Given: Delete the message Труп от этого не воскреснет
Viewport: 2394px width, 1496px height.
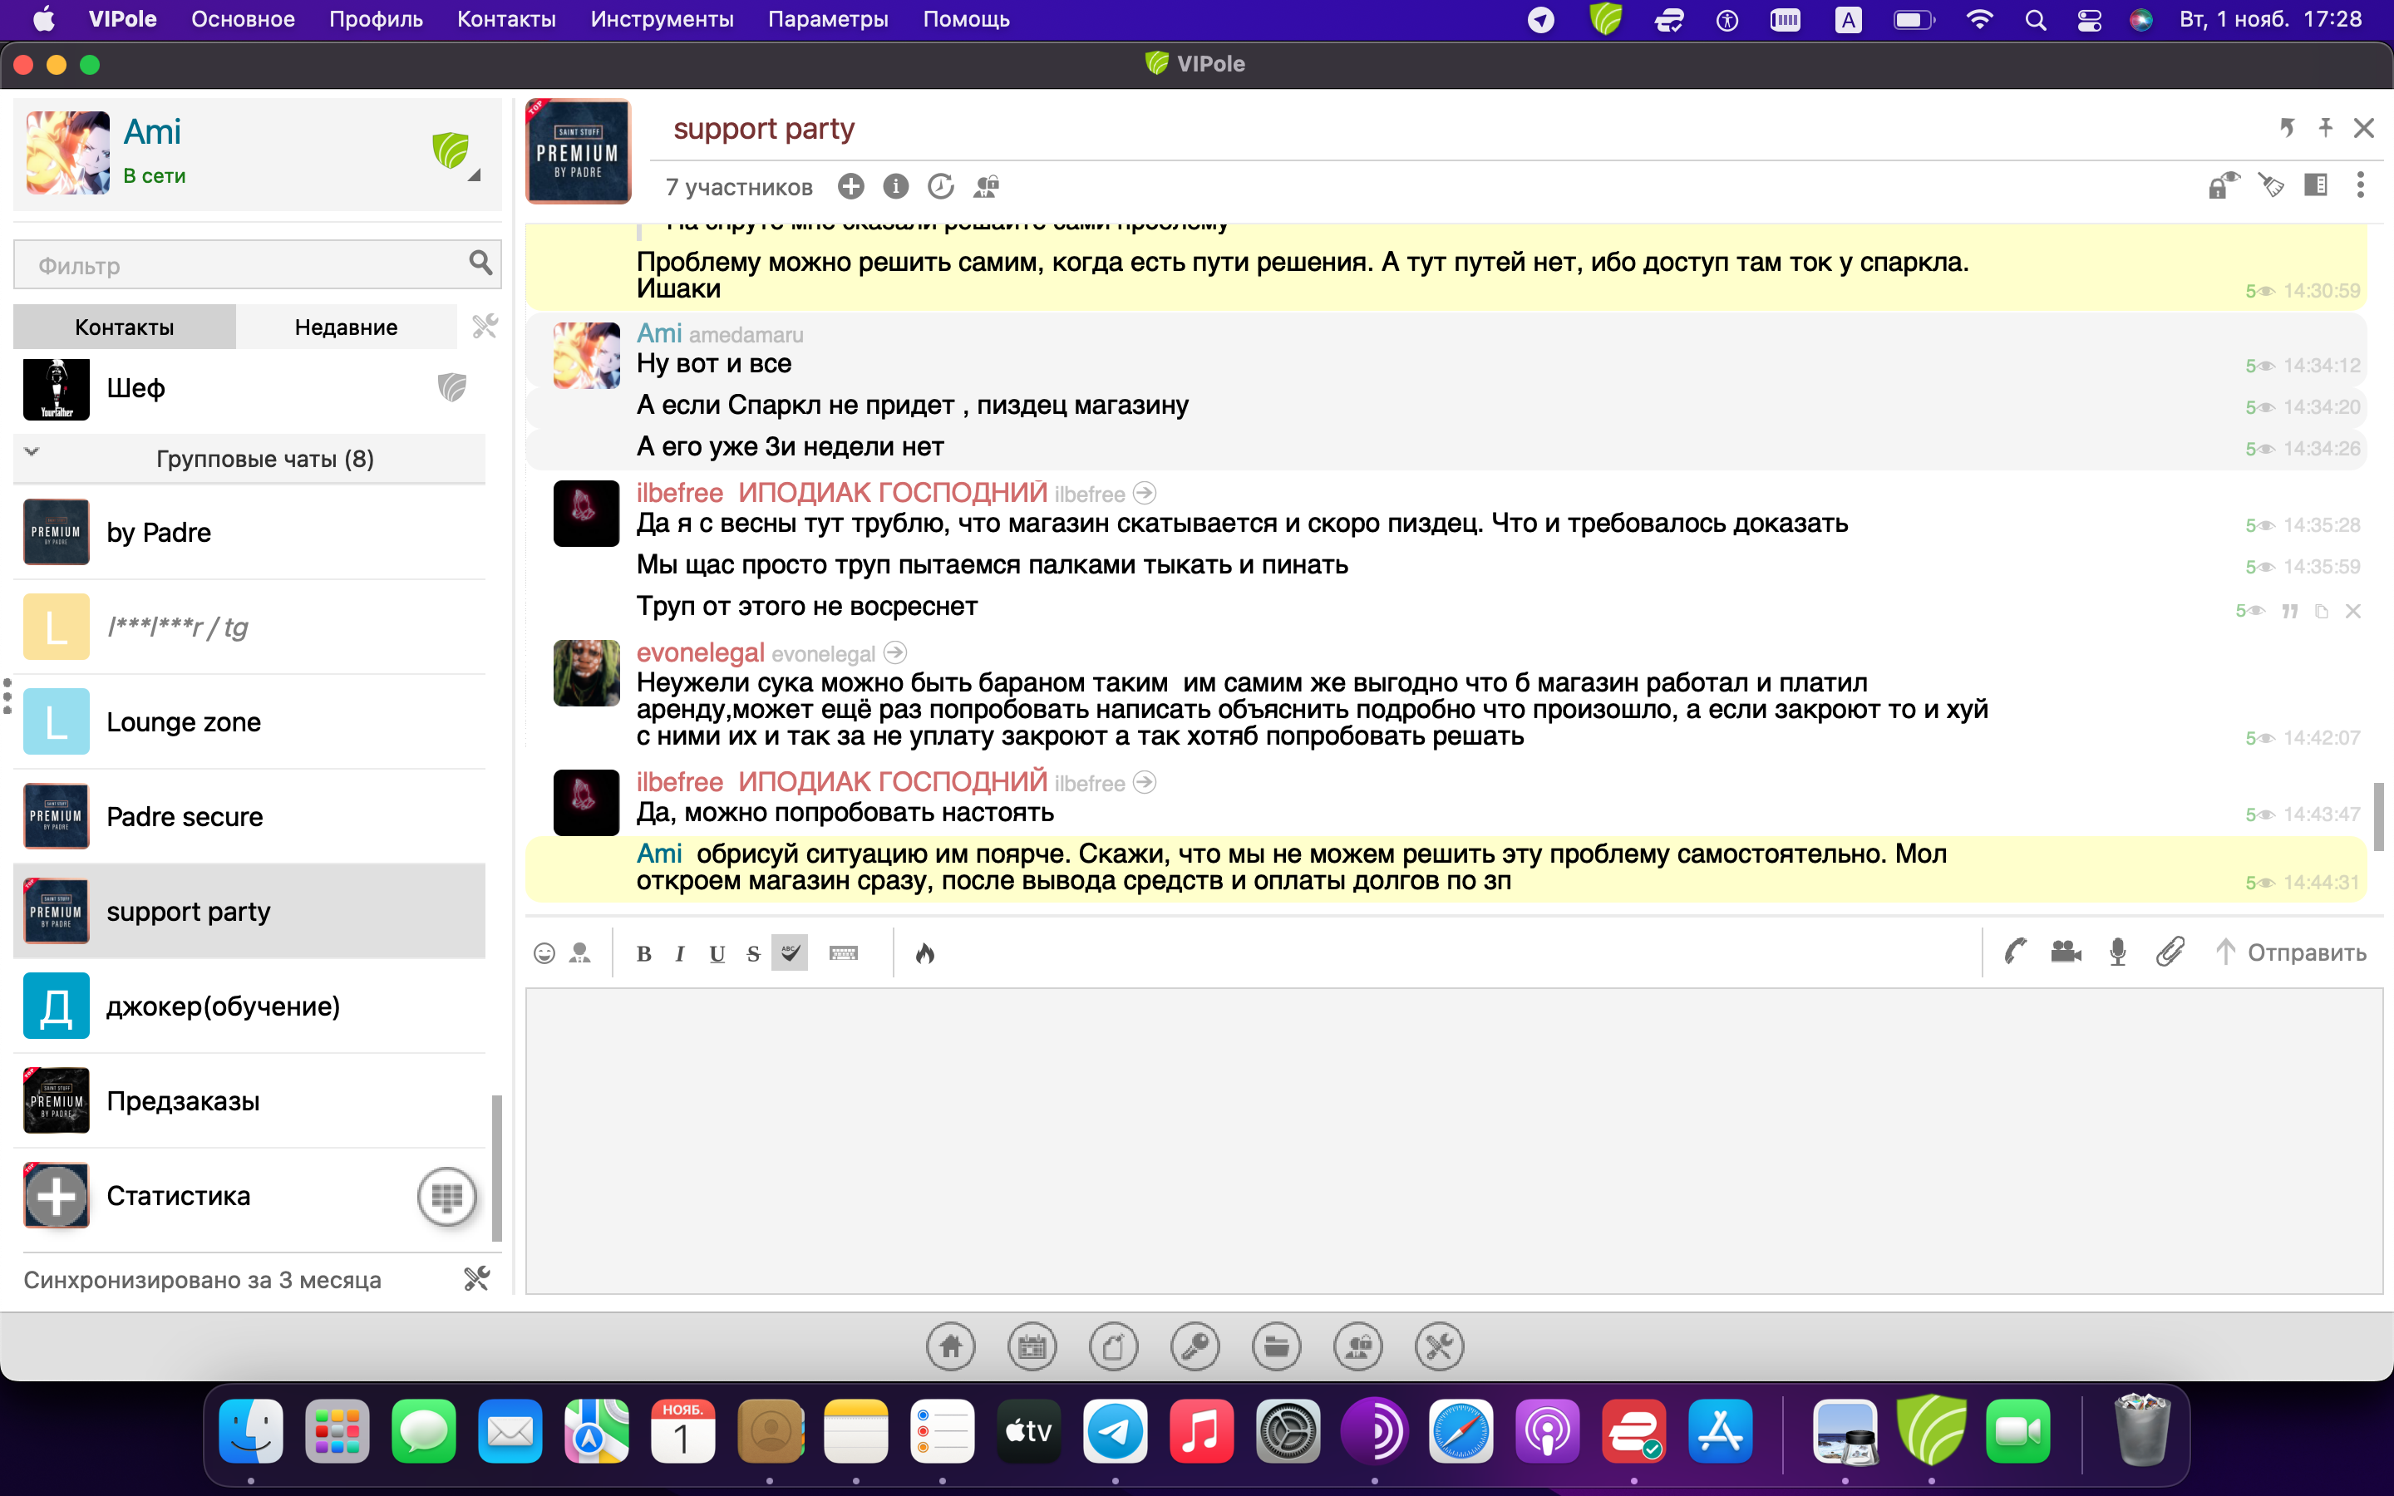Looking at the screenshot, I should [x=2353, y=612].
